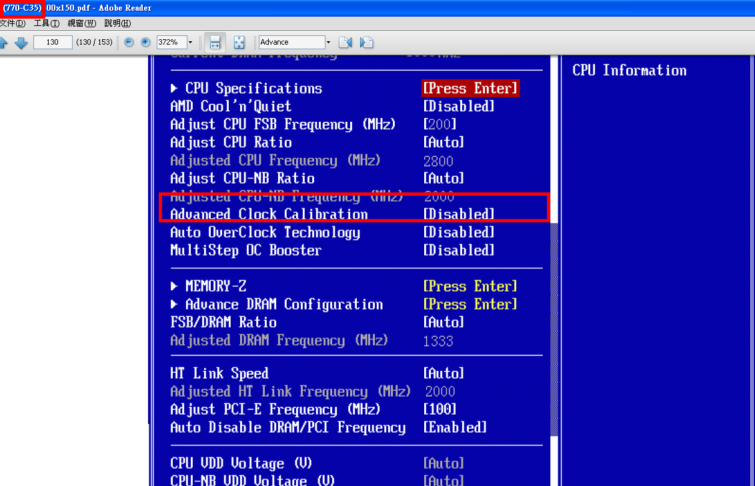
Task: Click the HT Link Speed label
Action: point(219,373)
